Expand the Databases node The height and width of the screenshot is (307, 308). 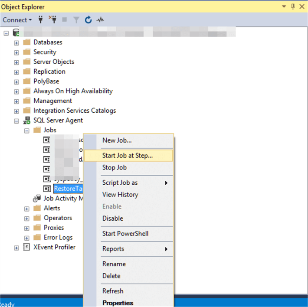coord(16,43)
